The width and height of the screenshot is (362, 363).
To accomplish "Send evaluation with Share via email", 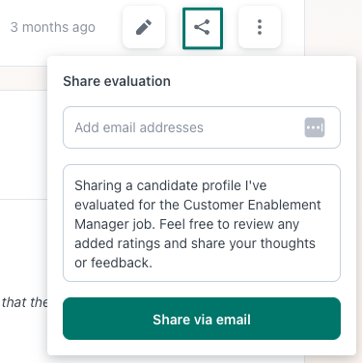I will [202, 319].
